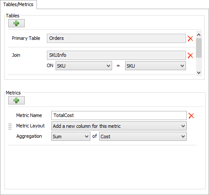Click the tables list scrollbar thumb

pos(199,48)
